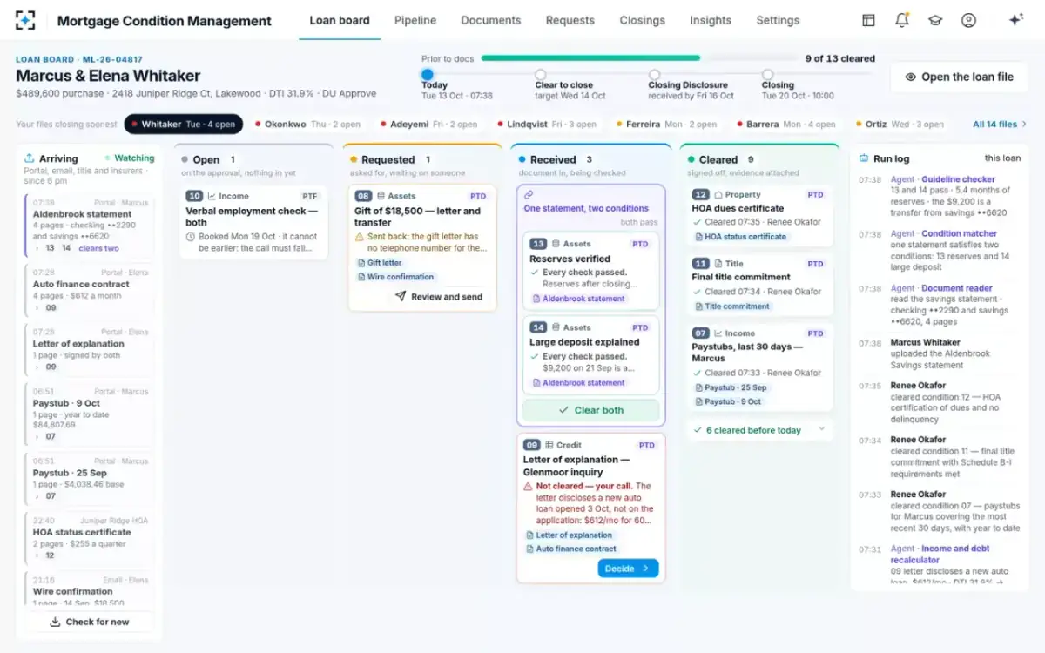Click Open the loan file button
Viewport: 1045px width, 653px height.
point(959,77)
